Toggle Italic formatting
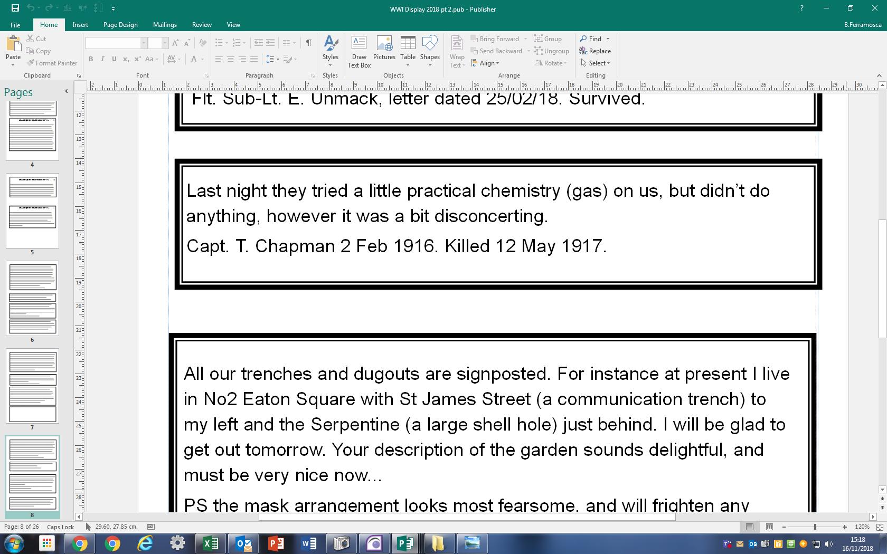Screen dimensions: 887x554 [x=102, y=59]
